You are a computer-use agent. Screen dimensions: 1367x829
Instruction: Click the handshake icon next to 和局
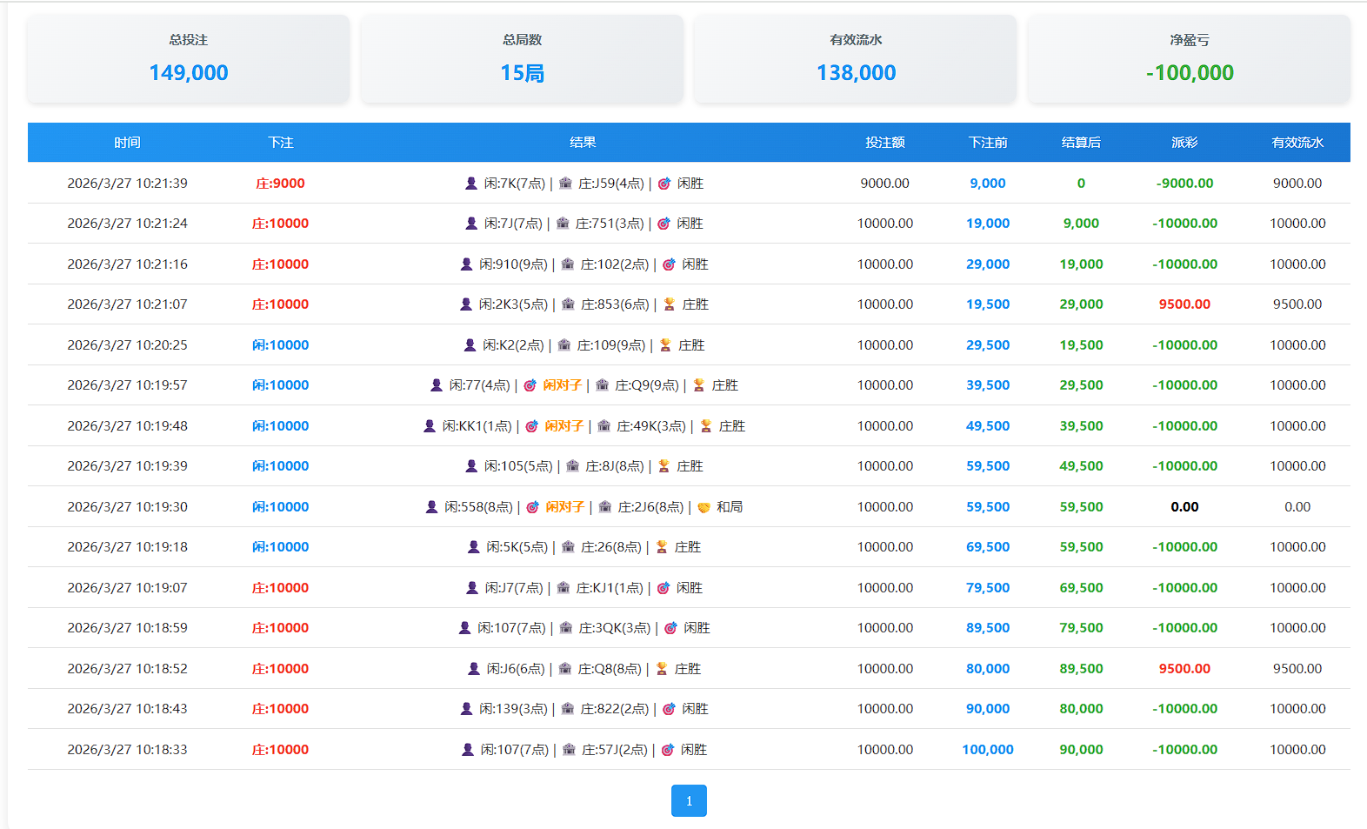coord(704,507)
